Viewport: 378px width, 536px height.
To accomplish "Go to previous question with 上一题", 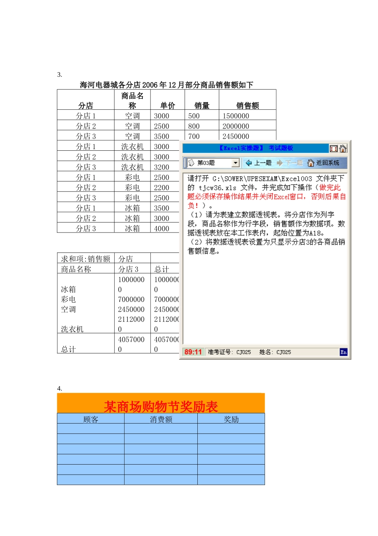I will pyautogui.click(x=259, y=163).
